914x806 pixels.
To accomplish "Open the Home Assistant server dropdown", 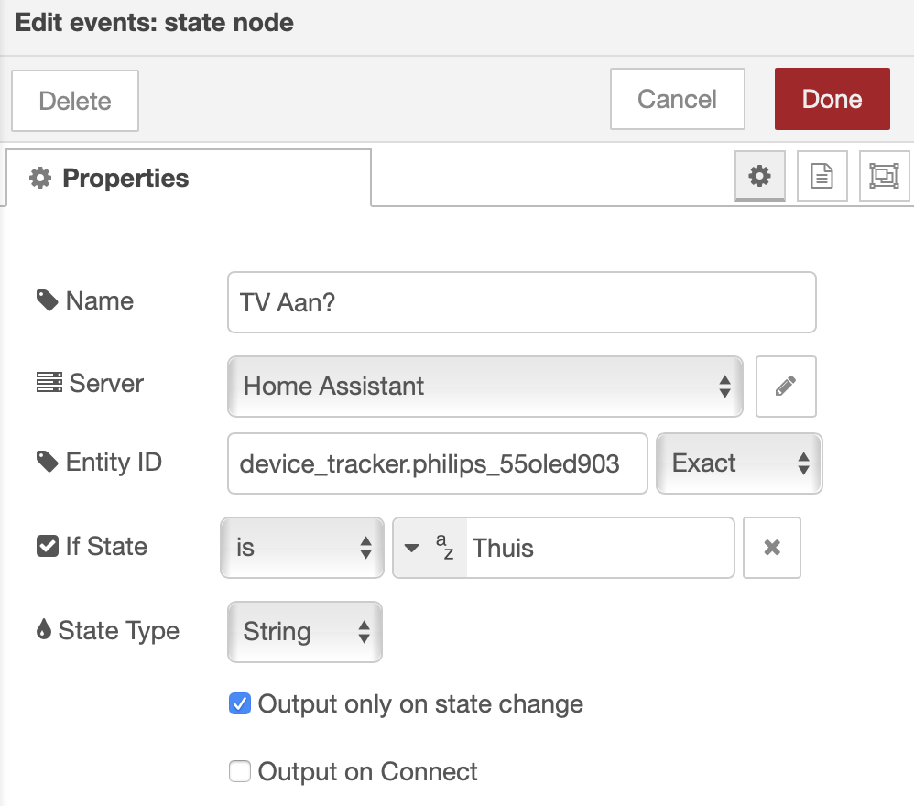I will pos(484,386).
